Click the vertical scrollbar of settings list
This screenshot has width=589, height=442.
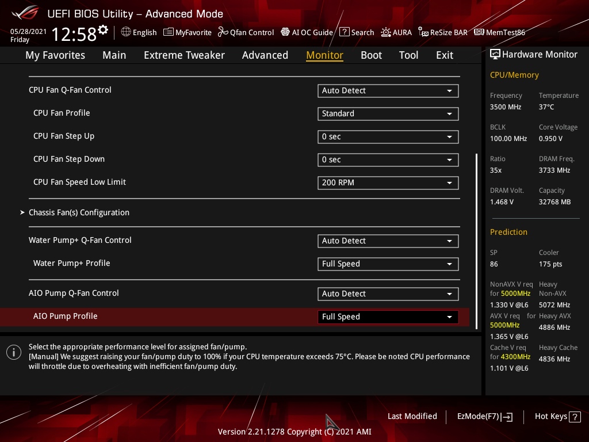click(x=477, y=241)
